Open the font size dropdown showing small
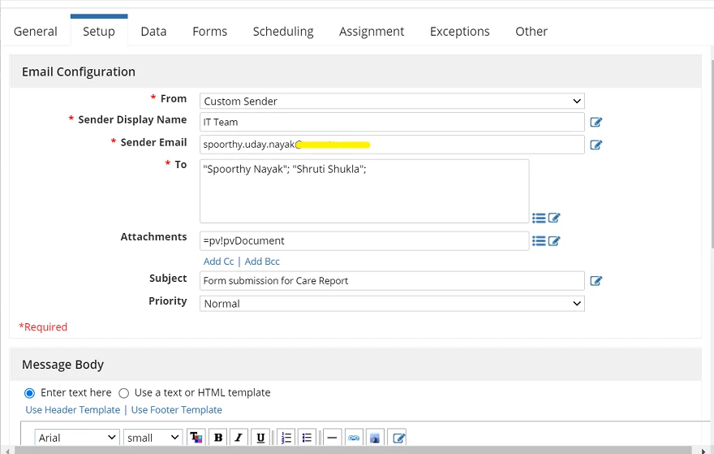 pos(153,438)
